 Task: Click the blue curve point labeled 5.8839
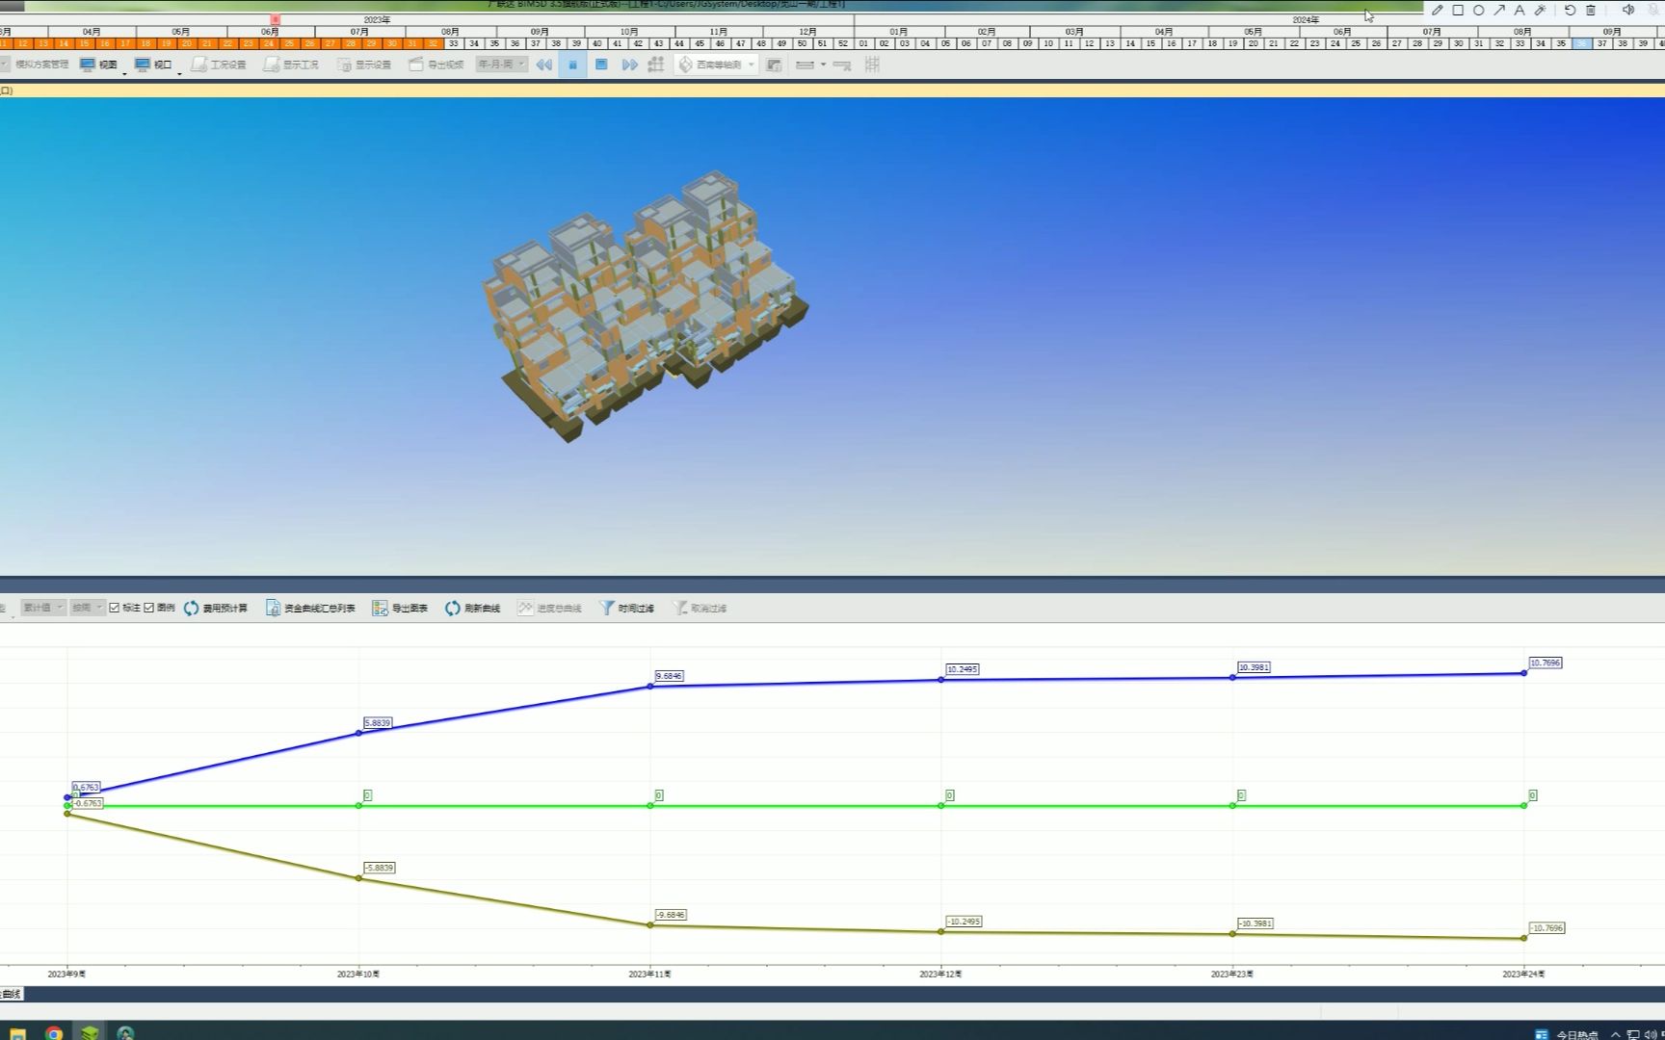pos(359,733)
